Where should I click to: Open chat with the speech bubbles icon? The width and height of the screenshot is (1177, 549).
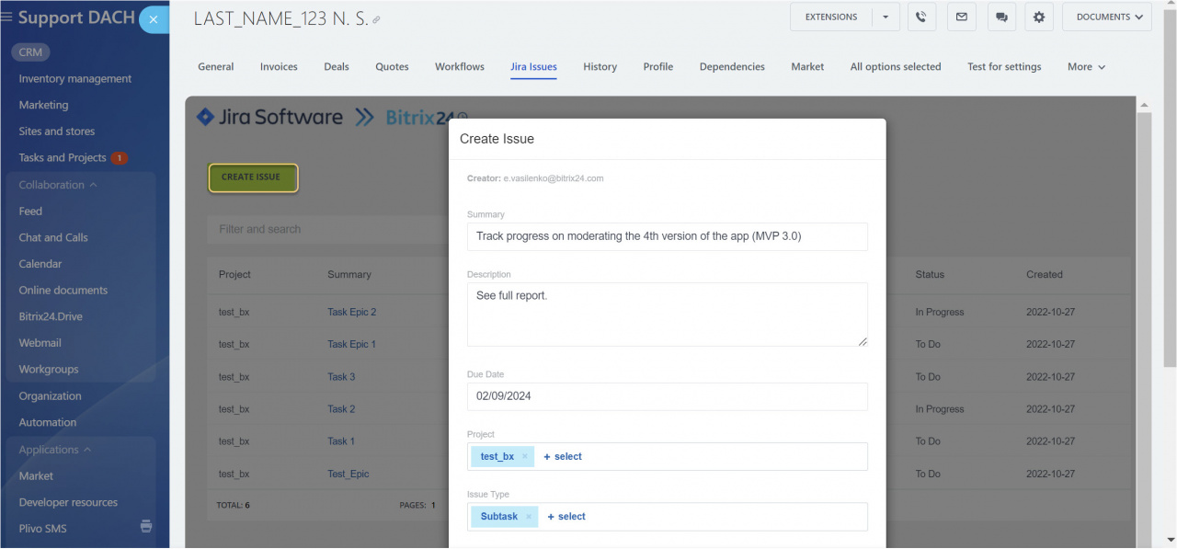(x=1001, y=17)
